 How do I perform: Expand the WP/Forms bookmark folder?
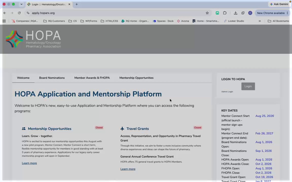pos(89,21)
